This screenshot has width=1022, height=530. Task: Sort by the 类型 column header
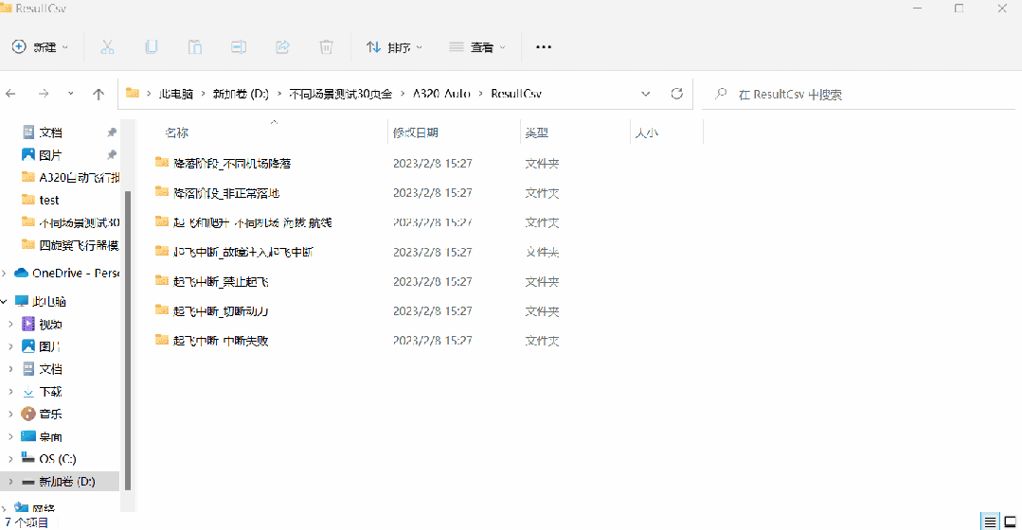tap(536, 132)
